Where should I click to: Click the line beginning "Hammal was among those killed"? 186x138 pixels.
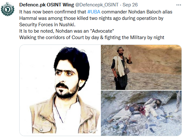(91, 18)
